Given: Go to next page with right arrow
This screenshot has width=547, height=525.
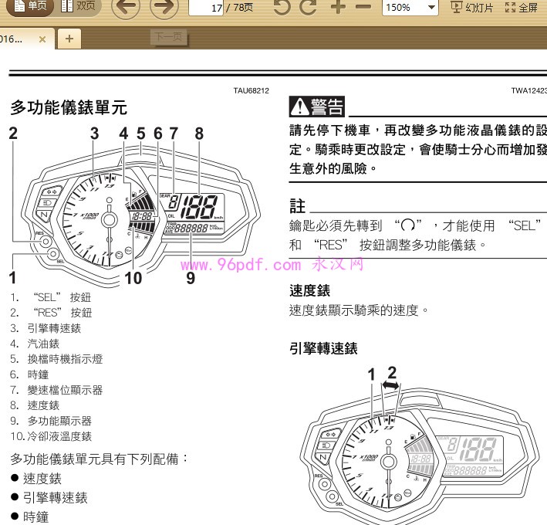Looking at the screenshot, I should coord(163,8).
